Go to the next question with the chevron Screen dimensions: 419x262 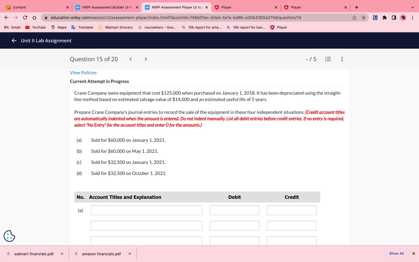[x=145, y=59]
